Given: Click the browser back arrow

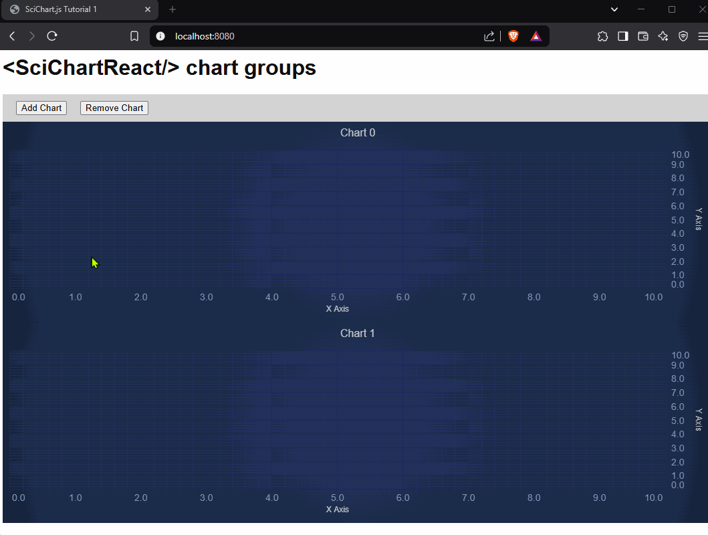Looking at the screenshot, I should tap(12, 36).
